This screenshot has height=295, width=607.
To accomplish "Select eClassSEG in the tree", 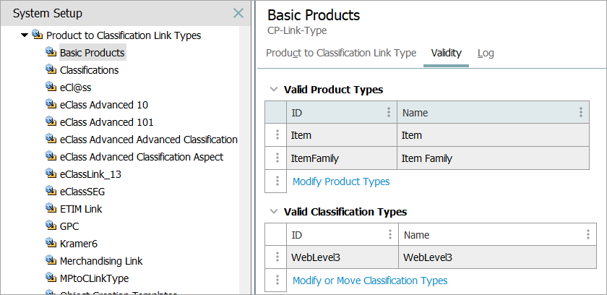I will (x=82, y=192).
